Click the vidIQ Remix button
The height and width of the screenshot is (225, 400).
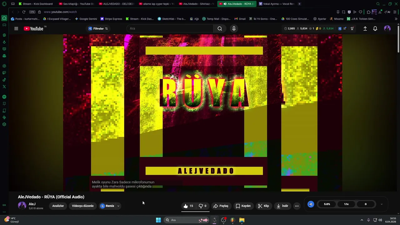pos(107,206)
